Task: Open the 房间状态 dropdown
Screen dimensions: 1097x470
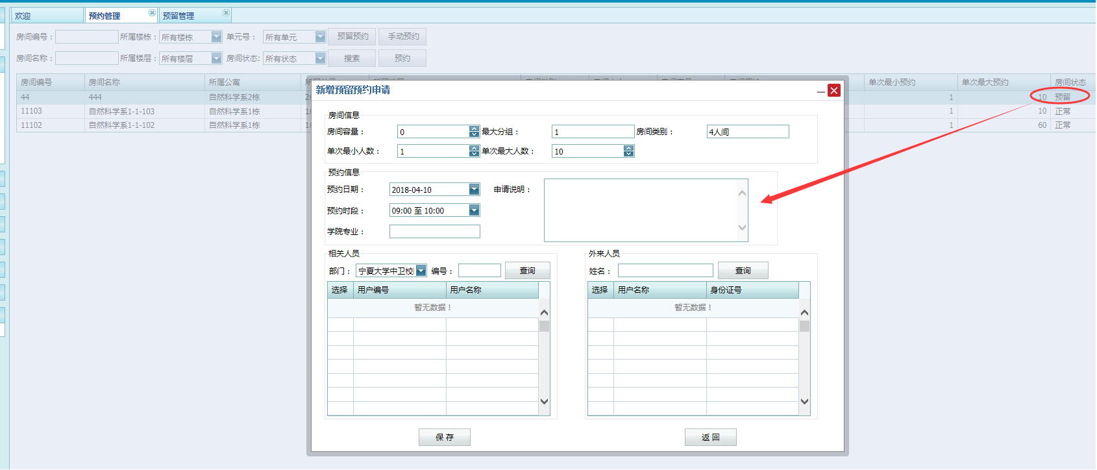Action: [x=320, y=58]
